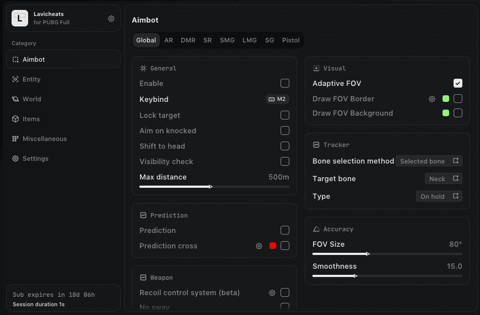This screenshot has width=480, height=315.
Task: Toggle the Adaptive FOV checkbox
Action: 458,83
